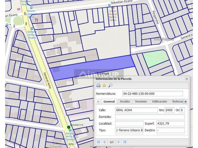The image size is (198, 148).
Task: Open the partially visible Relevar tab
Action: coord(177,101)
